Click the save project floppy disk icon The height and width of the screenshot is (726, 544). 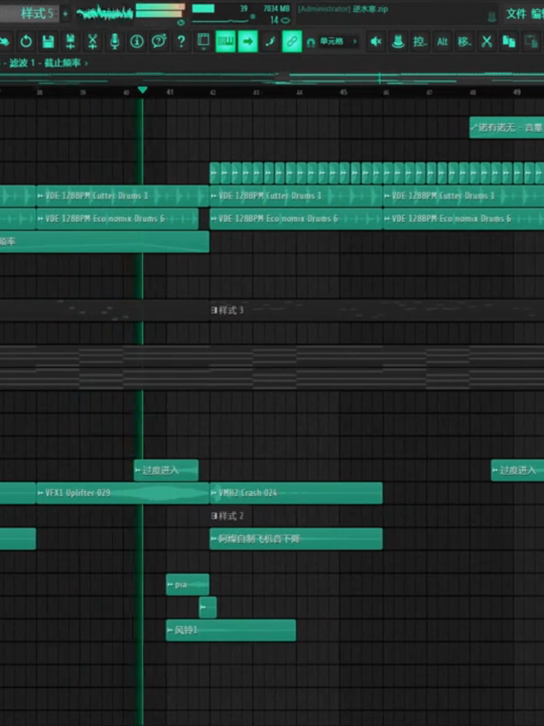(x=48, y=42)
